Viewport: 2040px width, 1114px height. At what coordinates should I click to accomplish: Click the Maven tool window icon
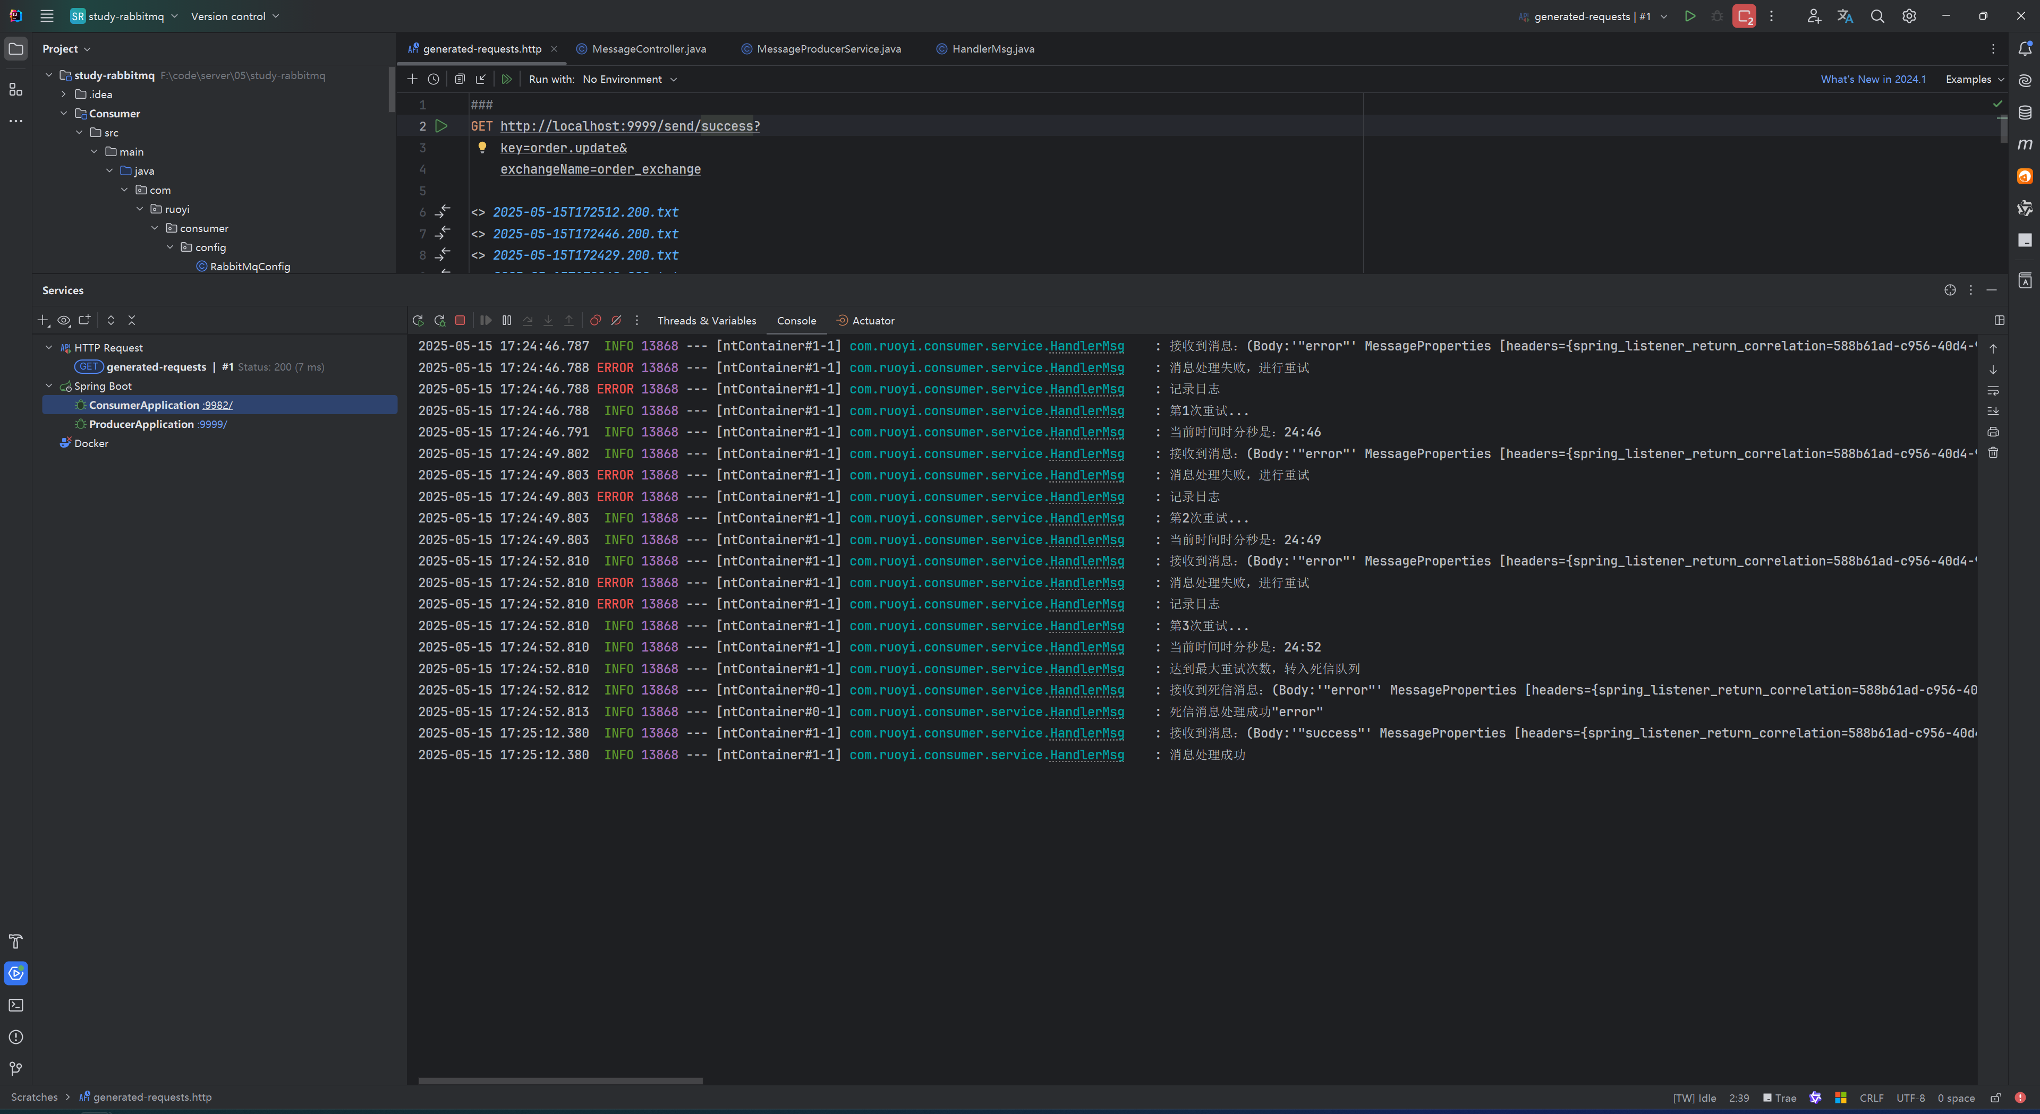point(2025,144)
